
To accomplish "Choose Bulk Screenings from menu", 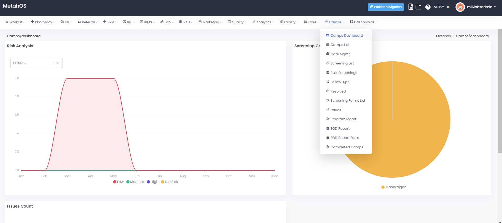I will click(346, 73).
